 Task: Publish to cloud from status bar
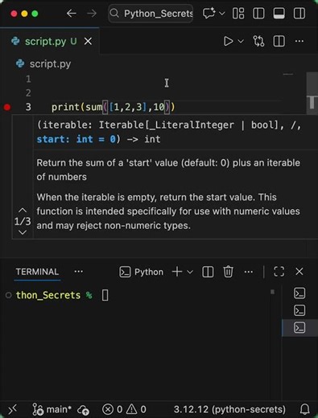click(83, 410)
